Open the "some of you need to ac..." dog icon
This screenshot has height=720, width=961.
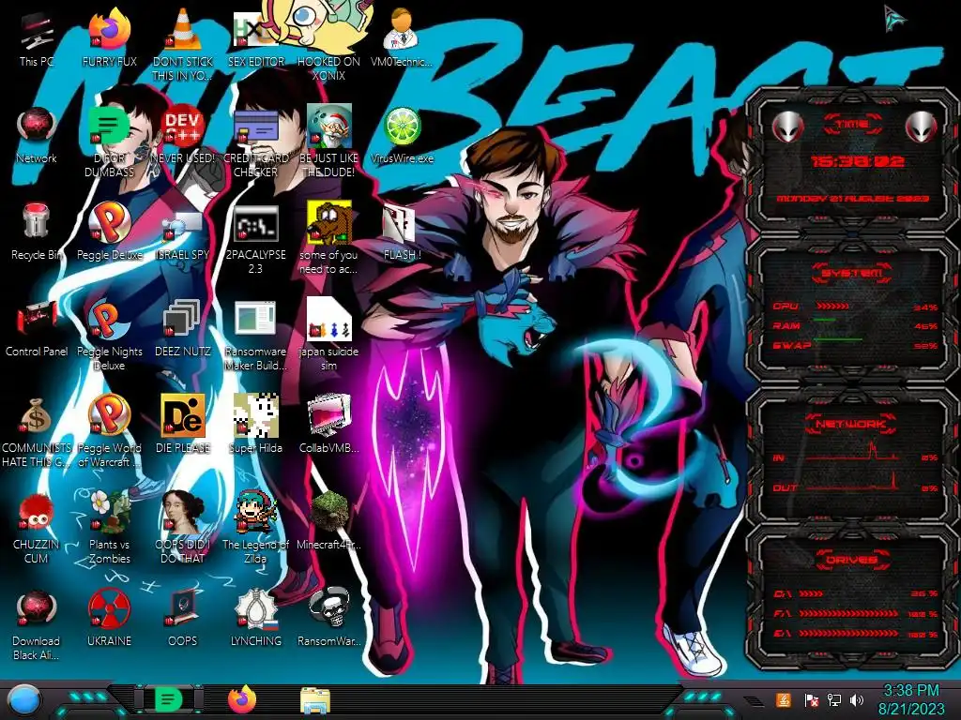click(x=328, y=223)
